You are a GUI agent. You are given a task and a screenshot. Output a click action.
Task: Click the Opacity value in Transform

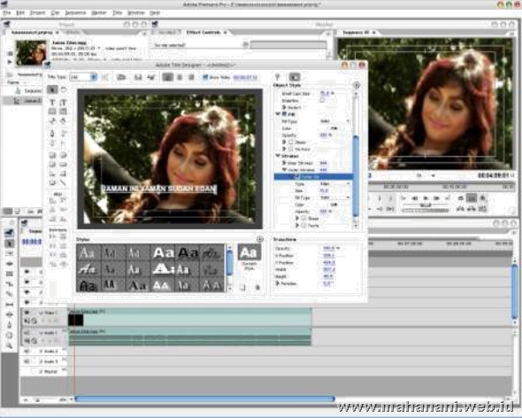click(328, 249)
